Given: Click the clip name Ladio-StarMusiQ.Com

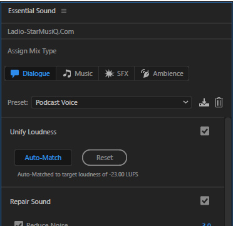Looking at the screenshot, I should tap(41, 31).
